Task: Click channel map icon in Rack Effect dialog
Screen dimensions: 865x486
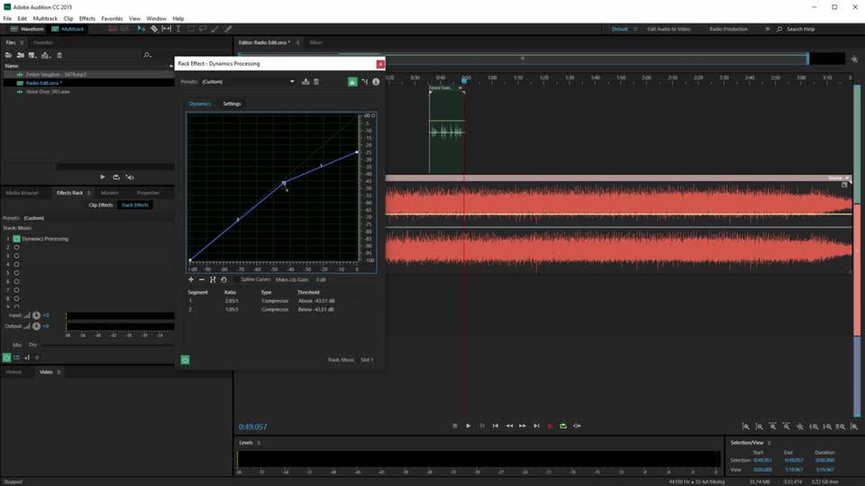Action: point(364,82)
